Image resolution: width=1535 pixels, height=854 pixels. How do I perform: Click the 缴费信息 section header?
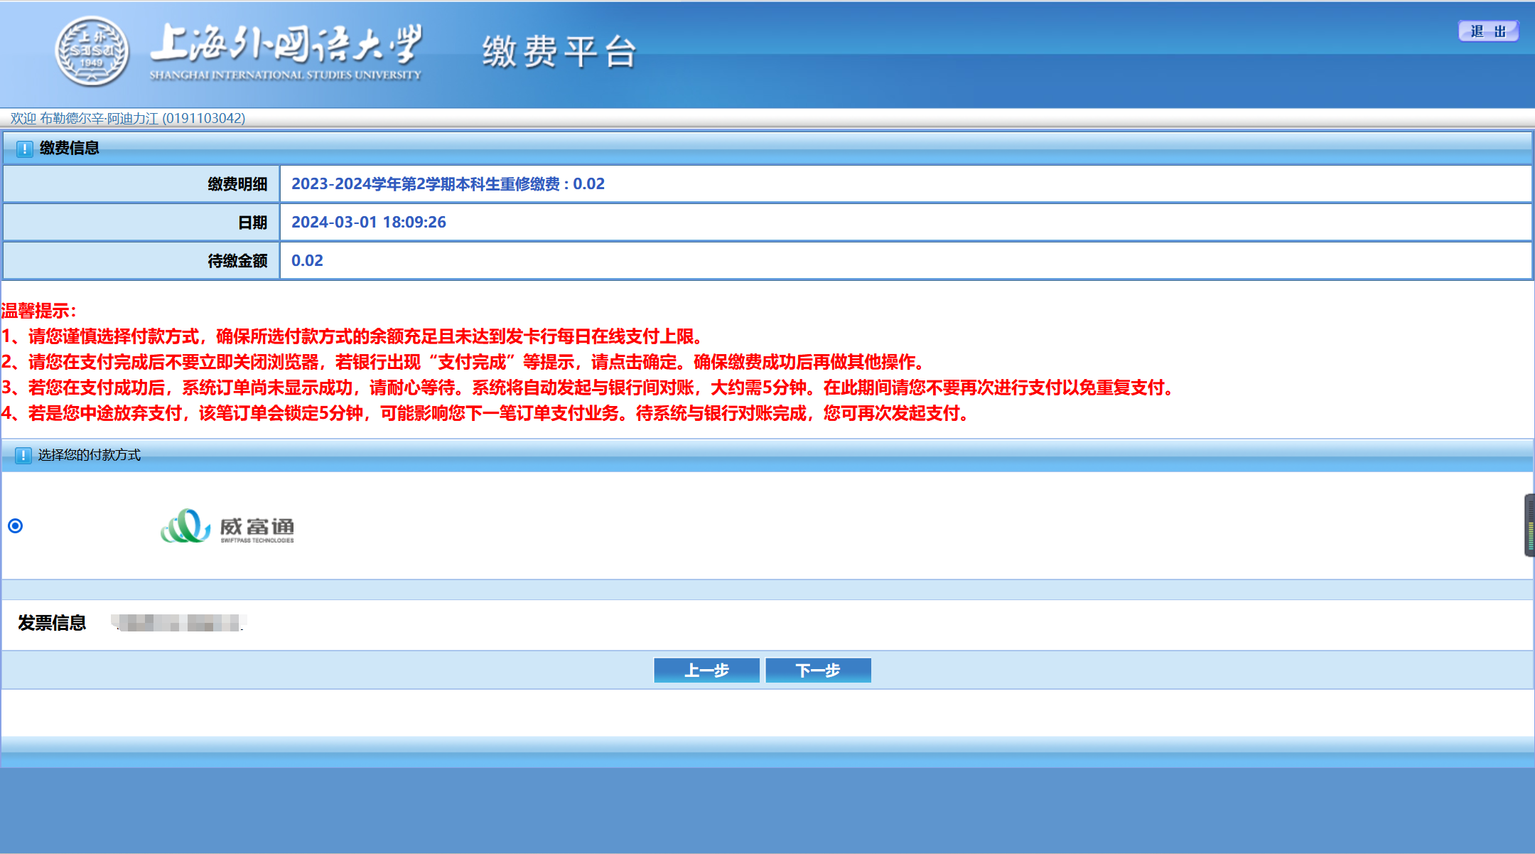(70, 148)
